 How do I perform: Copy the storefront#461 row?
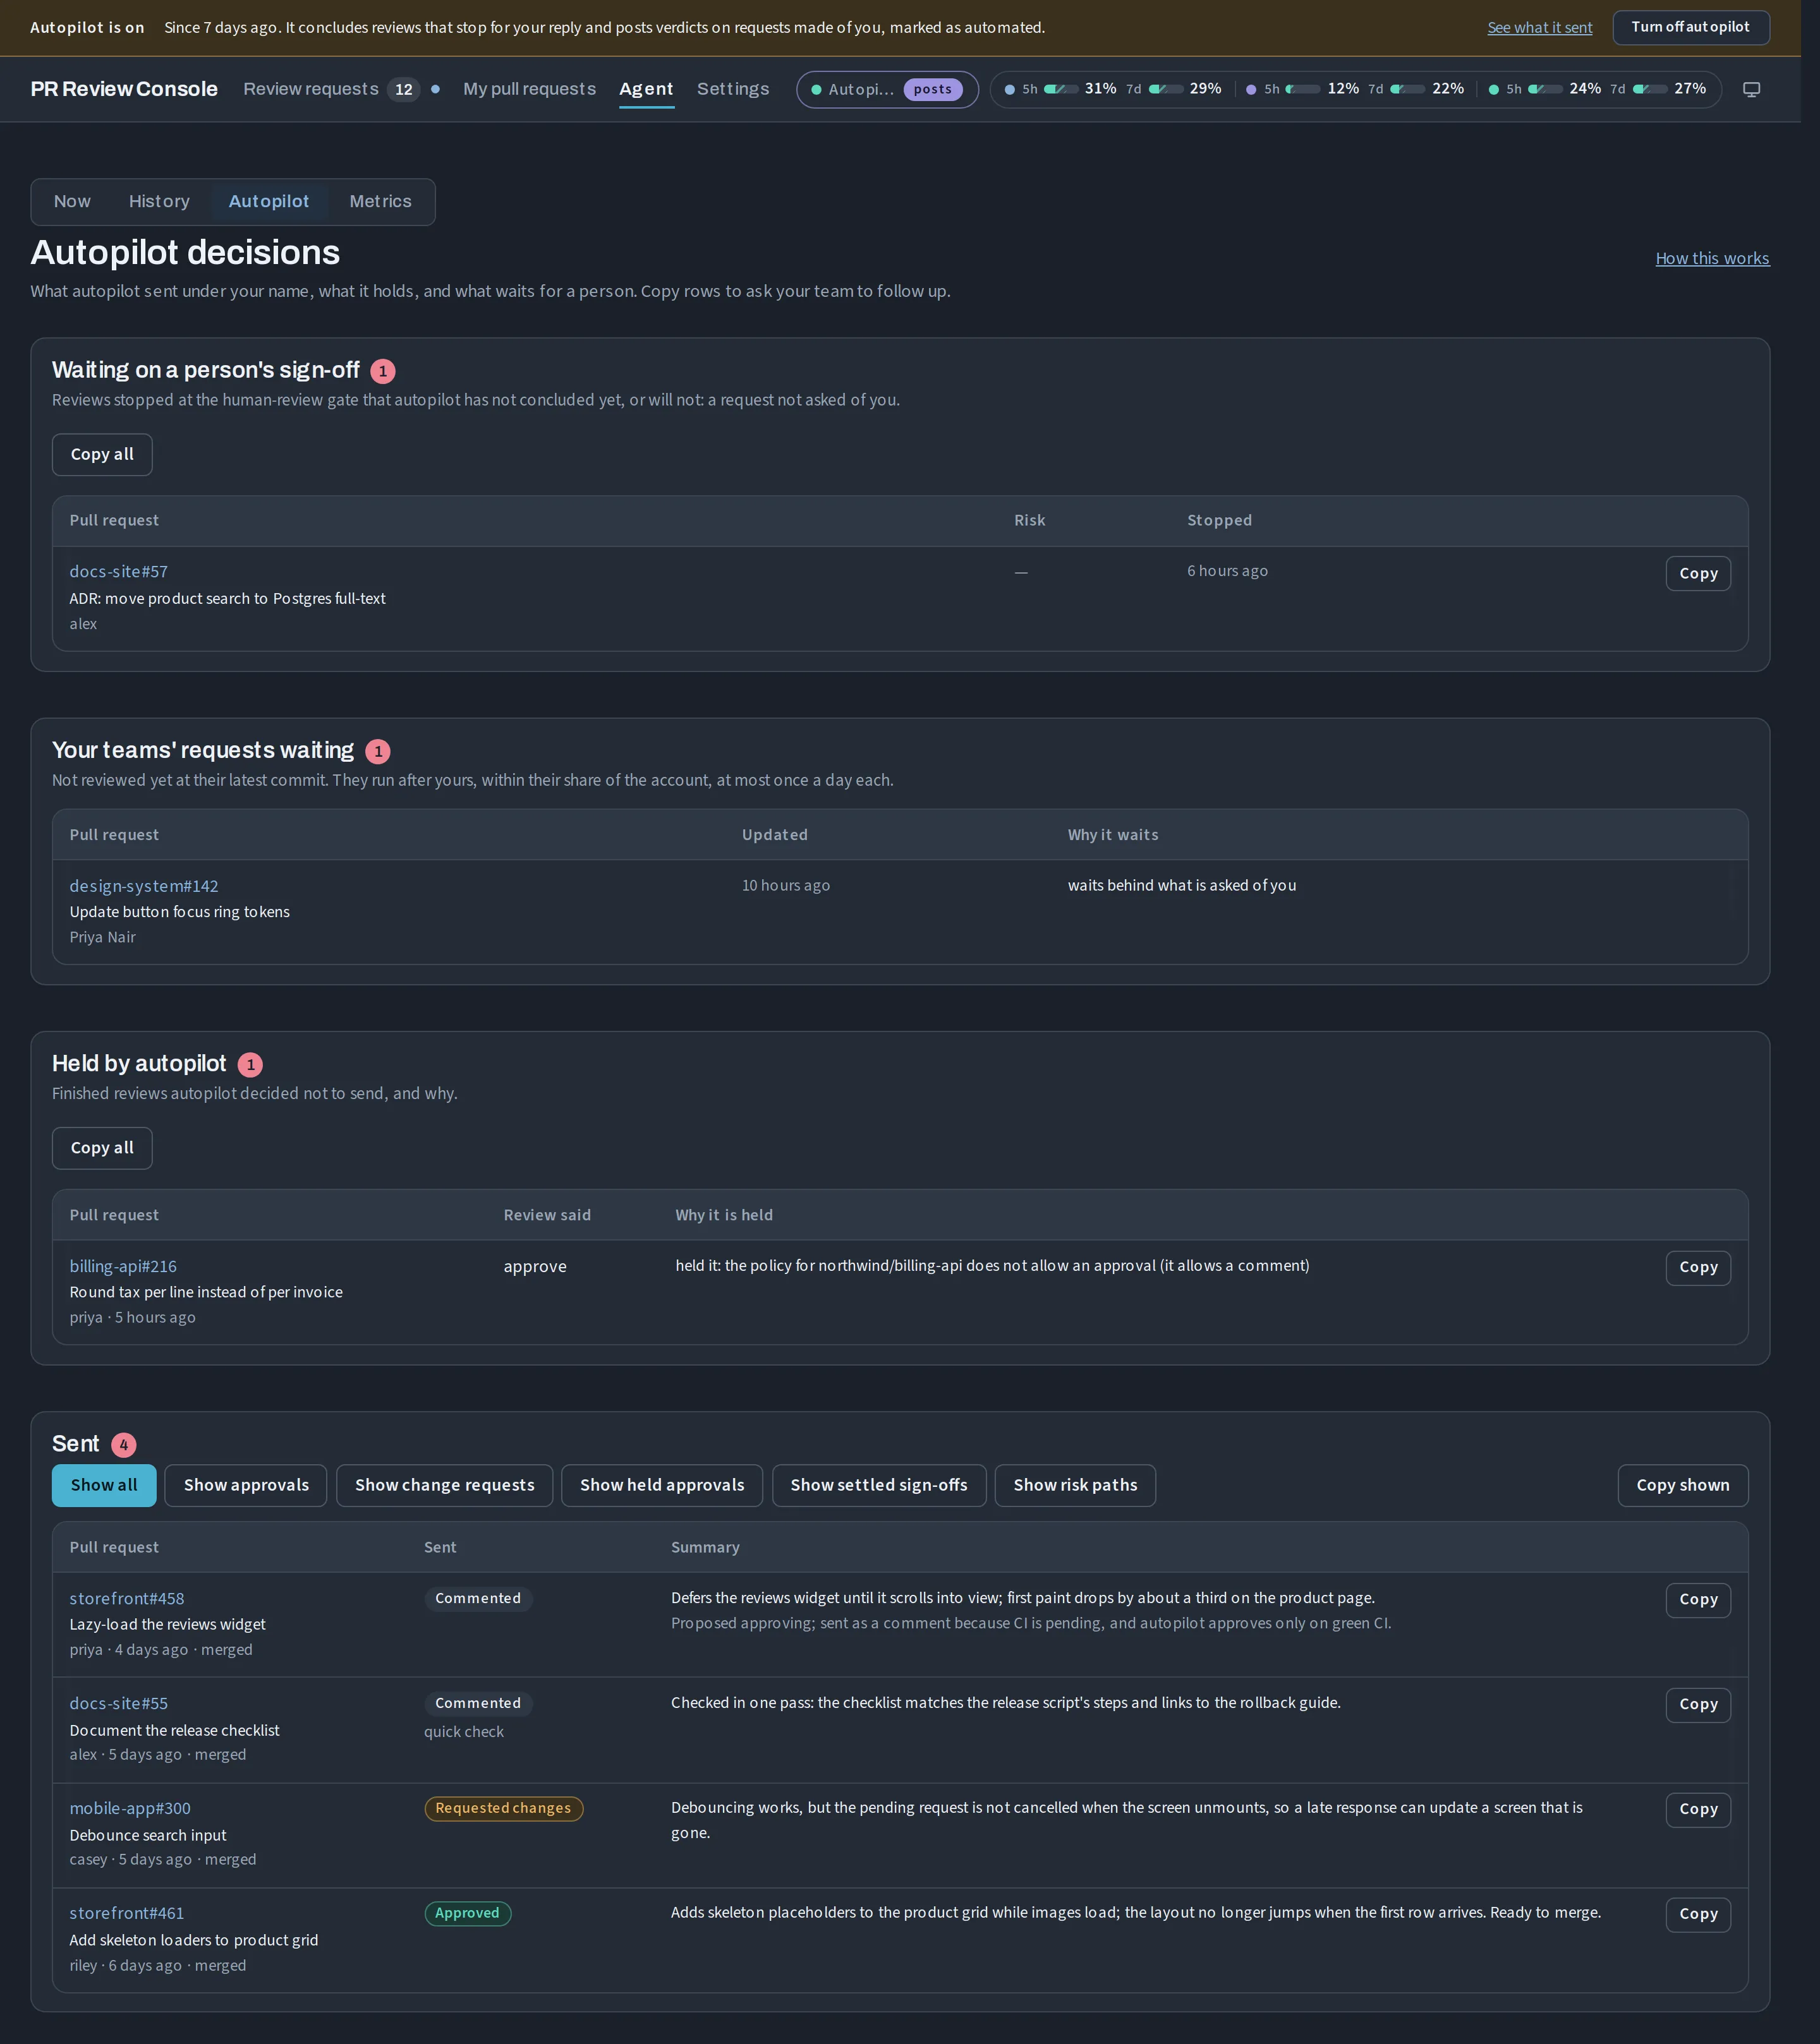tap(1698, 1914)
